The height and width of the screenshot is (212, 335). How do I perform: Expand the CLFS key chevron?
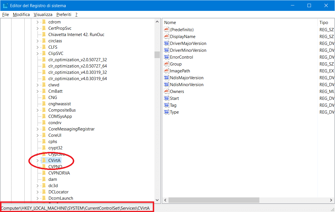tap(37, 47)
